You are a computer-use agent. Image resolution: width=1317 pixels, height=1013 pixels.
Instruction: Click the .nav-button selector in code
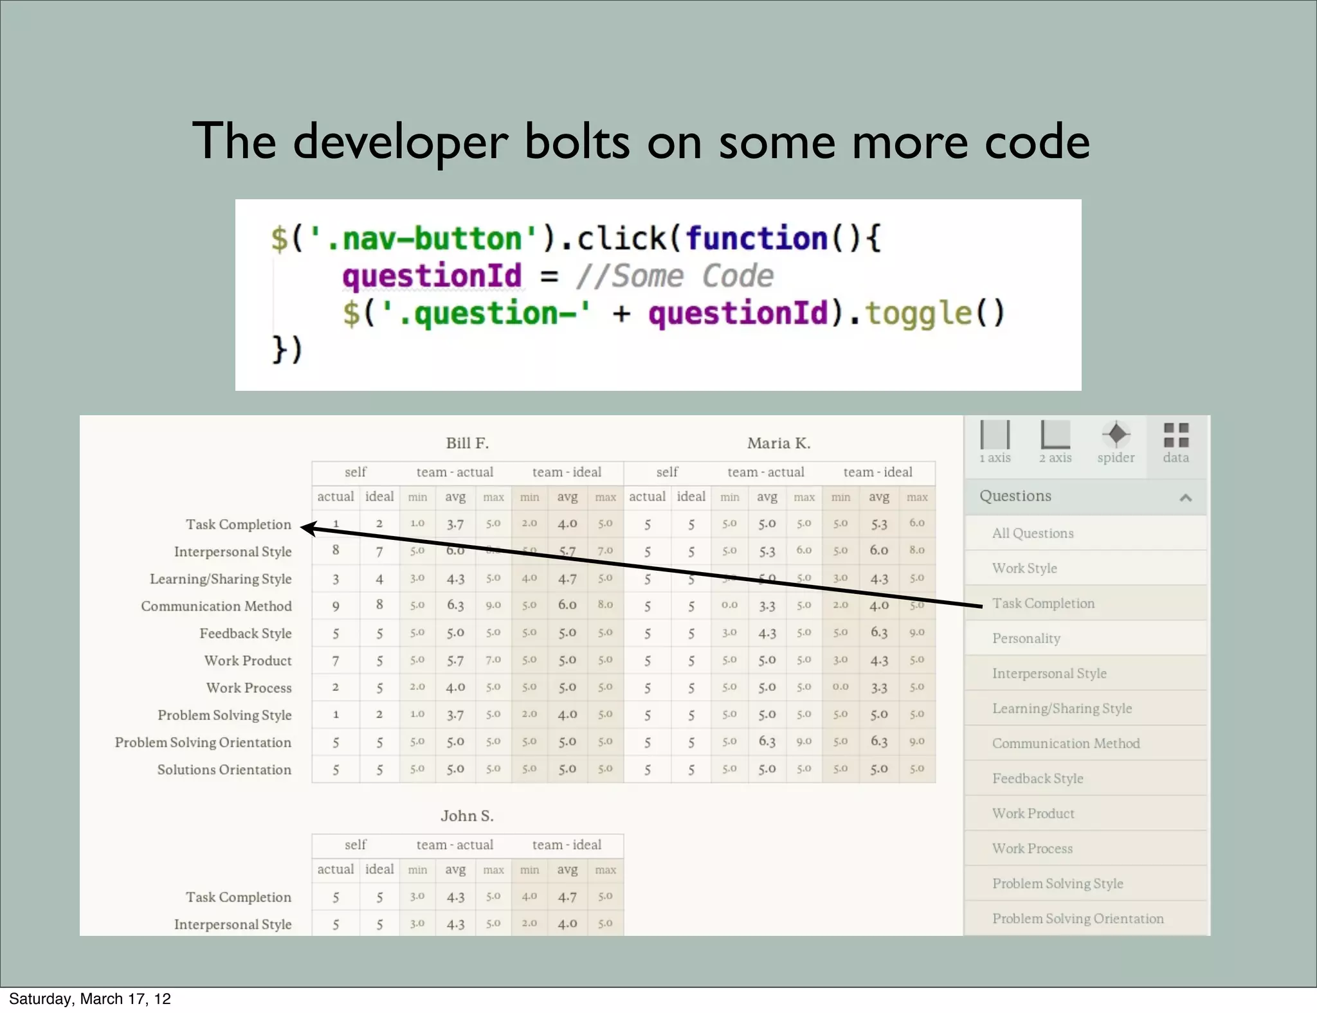point(423,239)
